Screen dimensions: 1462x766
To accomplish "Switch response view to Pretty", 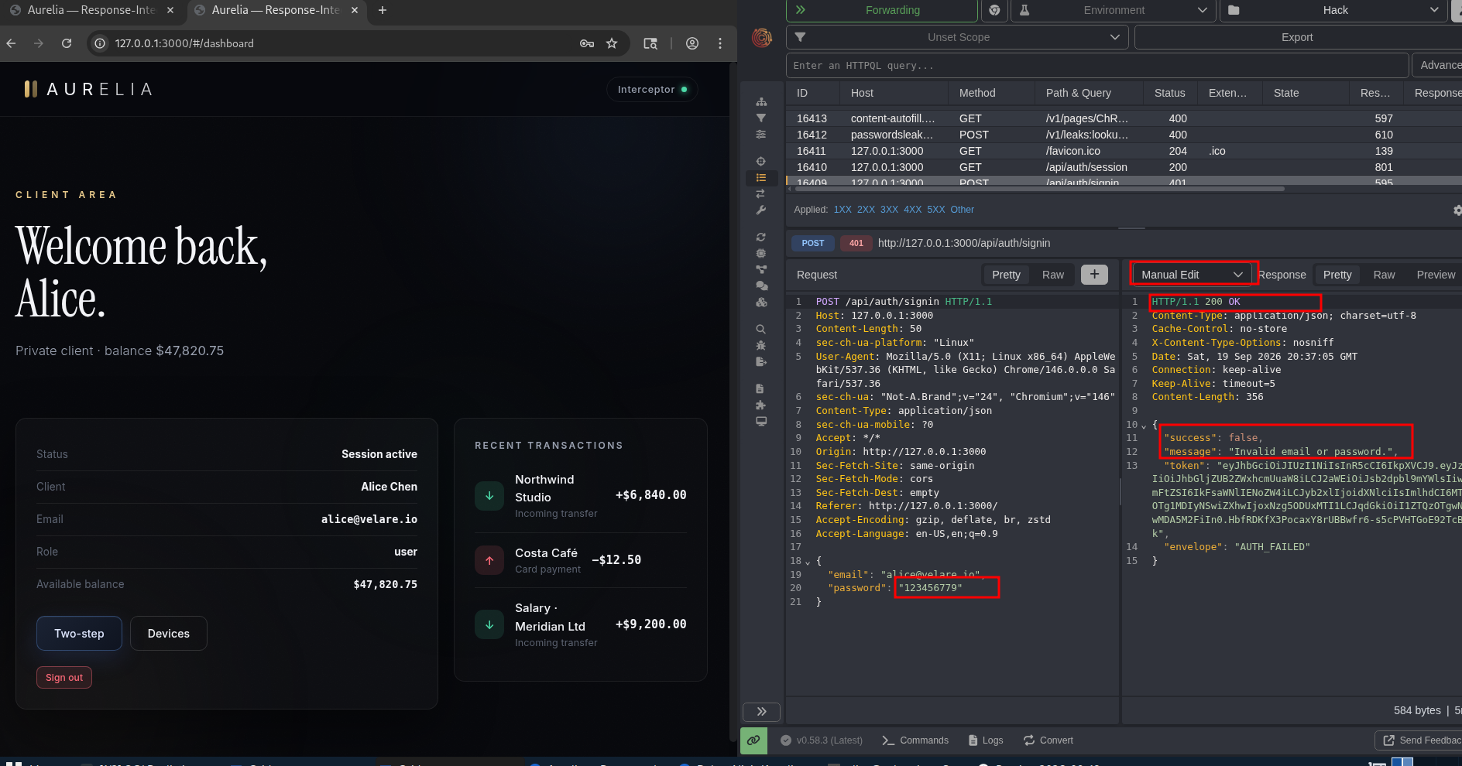I will [1337, 275].
